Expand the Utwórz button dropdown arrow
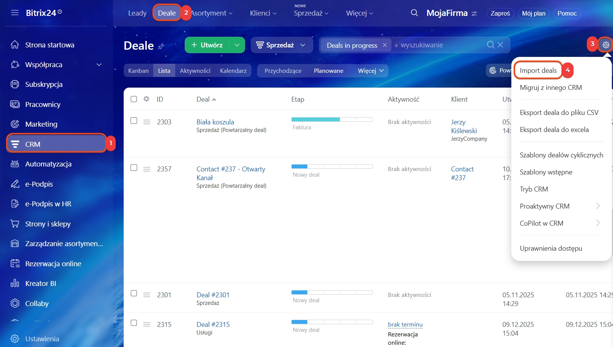 (237, 45)
